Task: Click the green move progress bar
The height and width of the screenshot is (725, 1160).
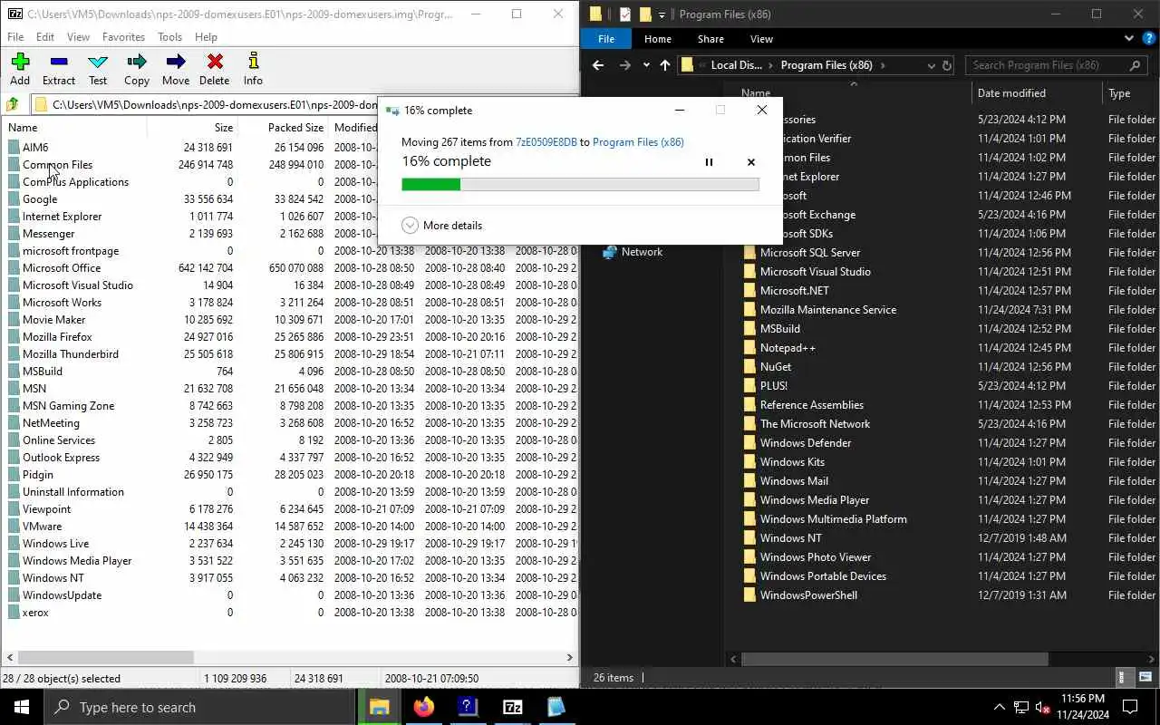Action: (x=430, y=184)
